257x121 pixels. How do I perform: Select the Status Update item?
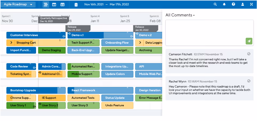[x=117, y=98]
